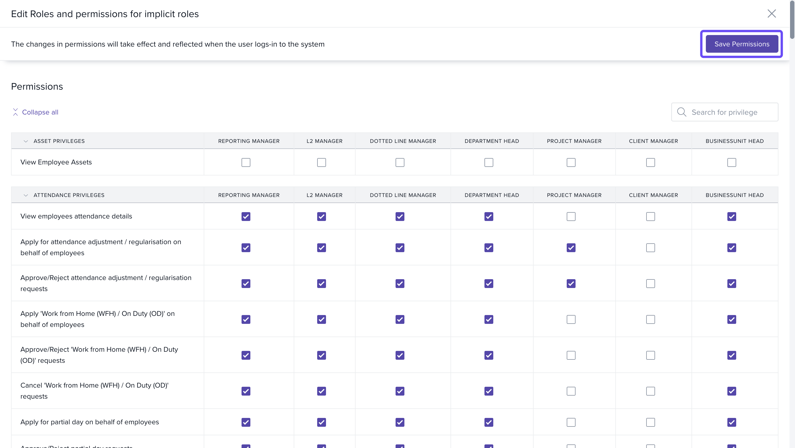Close the Edit Roles dialog with X
The image size is (795, 448).
click(771, 14)
